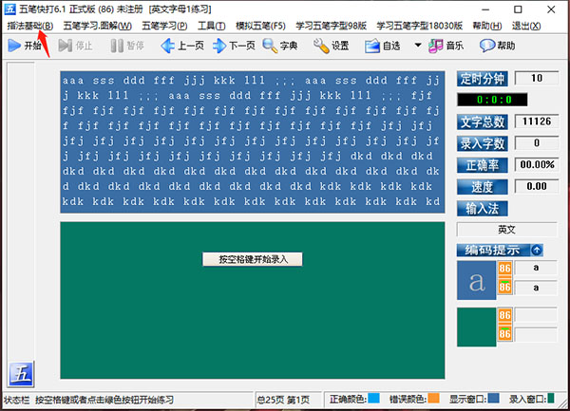Pick the 录入窗口 green swatch

[x=551, y=399]
